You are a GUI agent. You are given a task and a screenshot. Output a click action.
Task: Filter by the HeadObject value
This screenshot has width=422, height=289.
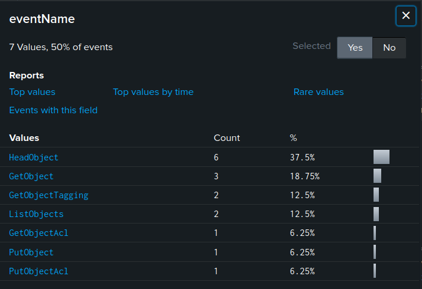click(34, 157)
